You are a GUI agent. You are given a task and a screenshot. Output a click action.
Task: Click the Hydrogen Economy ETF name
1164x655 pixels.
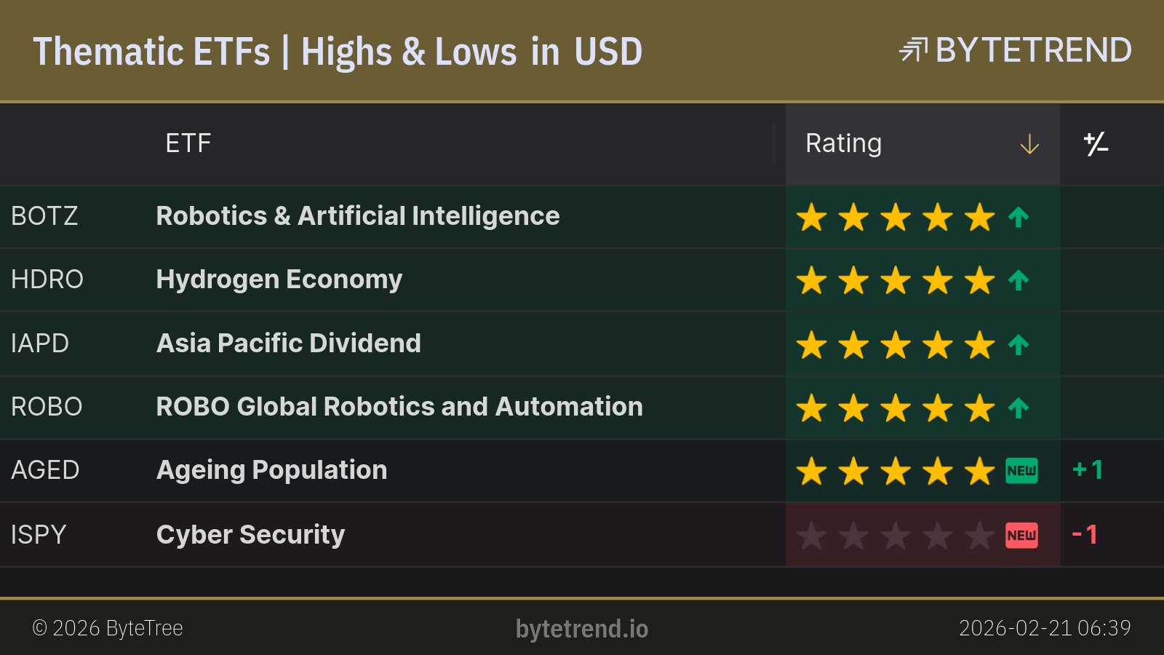[x=279, y=279]
